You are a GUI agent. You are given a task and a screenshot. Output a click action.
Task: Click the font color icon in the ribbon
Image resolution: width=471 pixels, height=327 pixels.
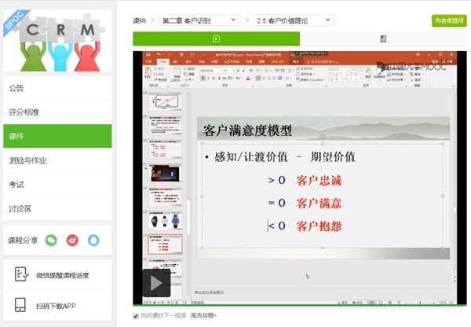(248, 79)
